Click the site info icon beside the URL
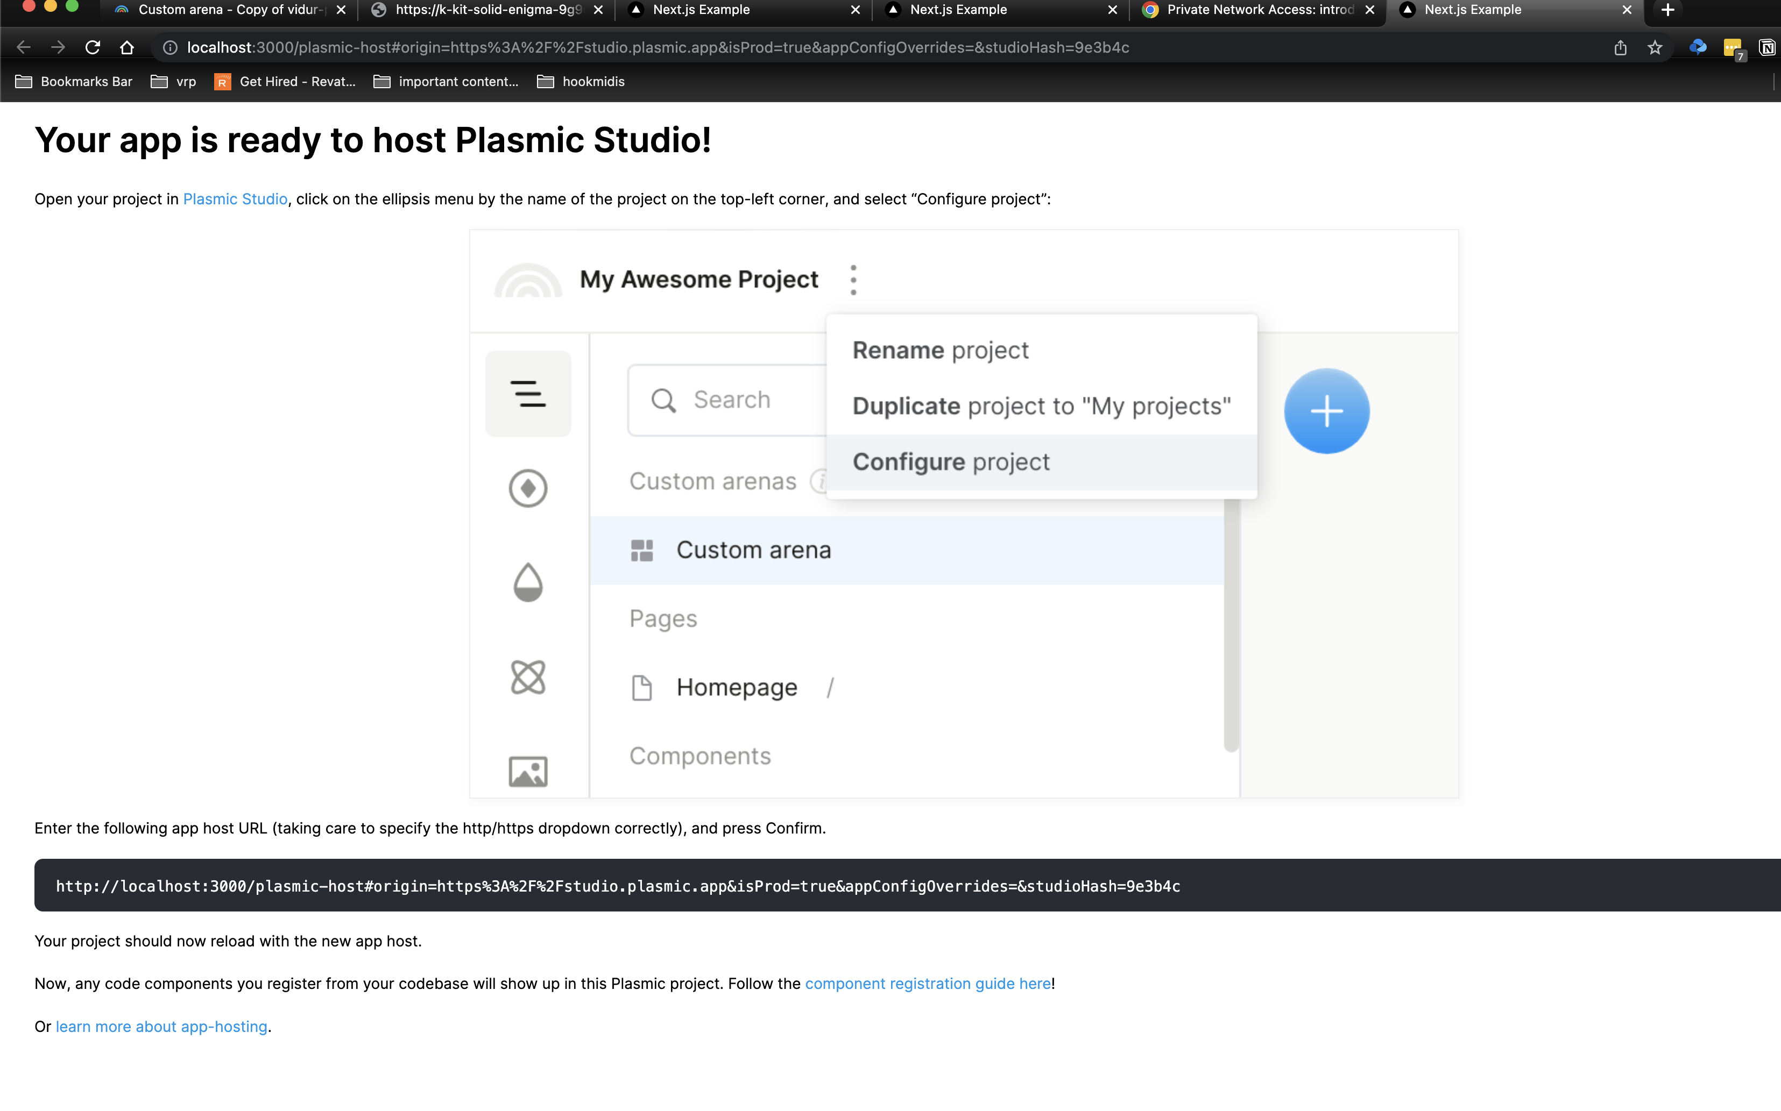1781x1111 pixels. pos(170,48)
